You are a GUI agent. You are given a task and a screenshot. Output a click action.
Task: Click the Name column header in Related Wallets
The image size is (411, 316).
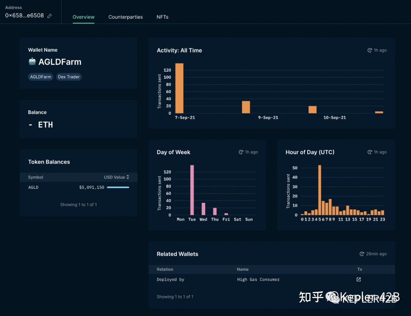[243, 269]
